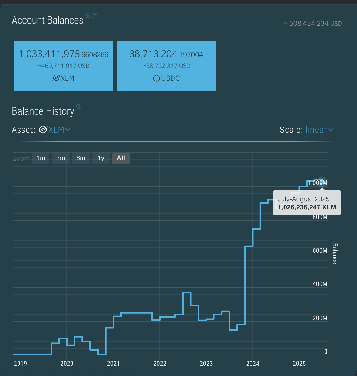This screenshot has height=376, width=357.
Task: Enable the 6m zoom range
Action: pyautogui.click(x=81, y=158)
